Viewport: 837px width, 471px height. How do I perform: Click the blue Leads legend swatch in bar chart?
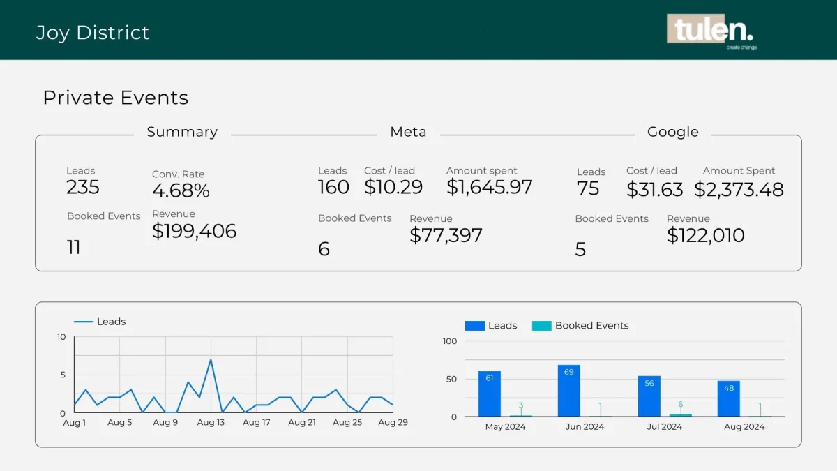[474, 326]
